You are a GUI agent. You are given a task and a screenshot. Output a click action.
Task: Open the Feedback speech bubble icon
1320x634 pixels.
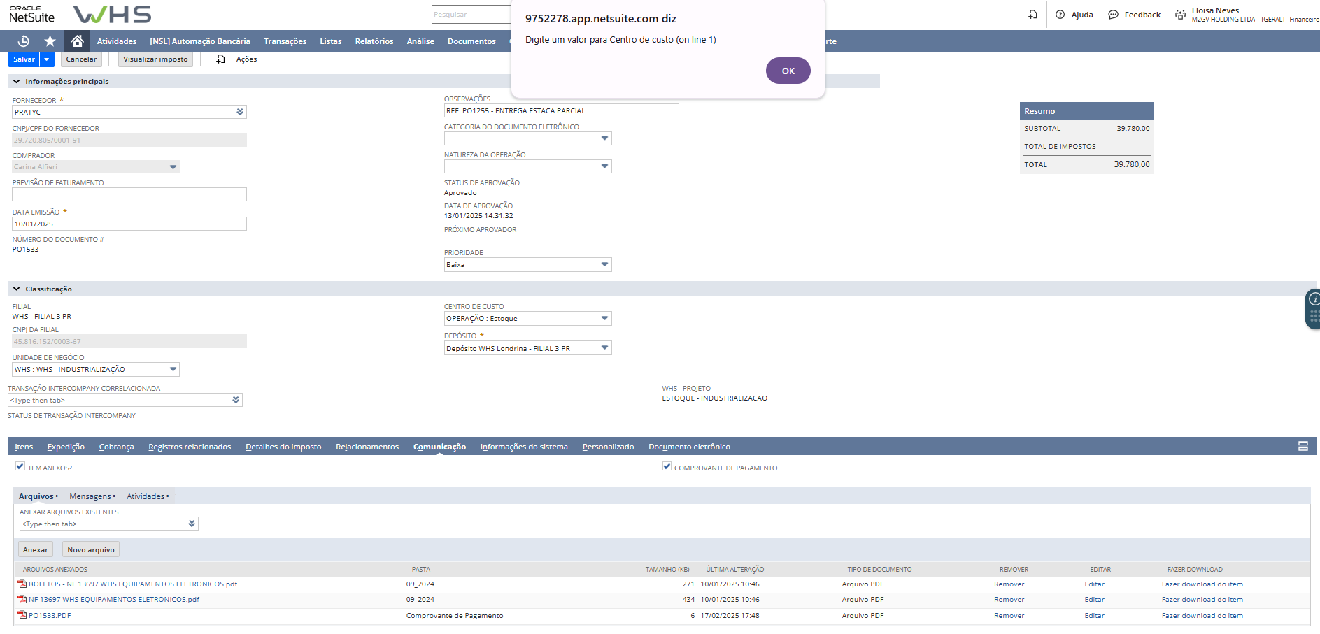click(x=1113, y=15)
